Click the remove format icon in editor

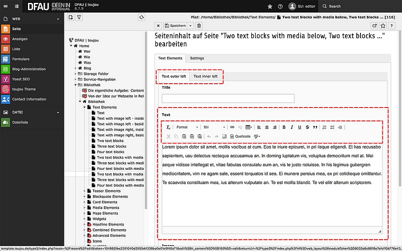coord(168,127)
